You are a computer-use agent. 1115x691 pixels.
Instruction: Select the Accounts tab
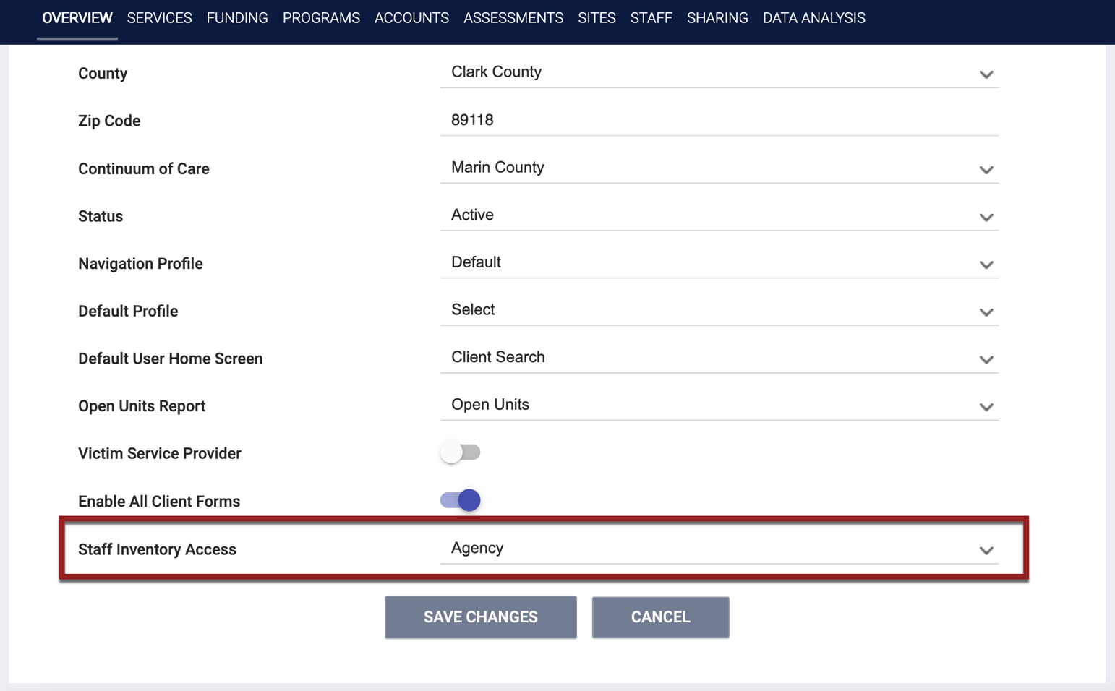click(x=411, y=18)
